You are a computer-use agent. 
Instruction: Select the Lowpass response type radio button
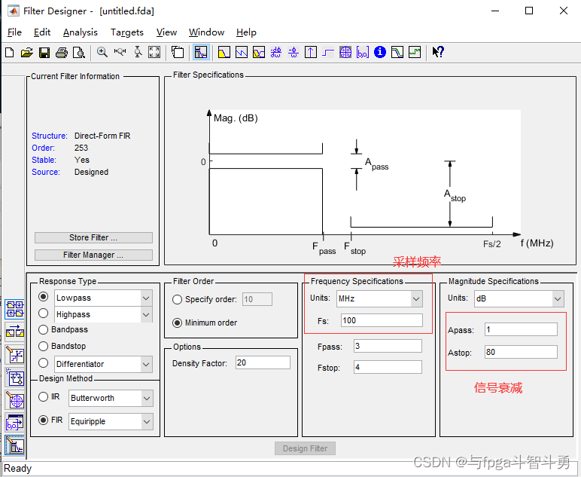click(x=44, y=297)
